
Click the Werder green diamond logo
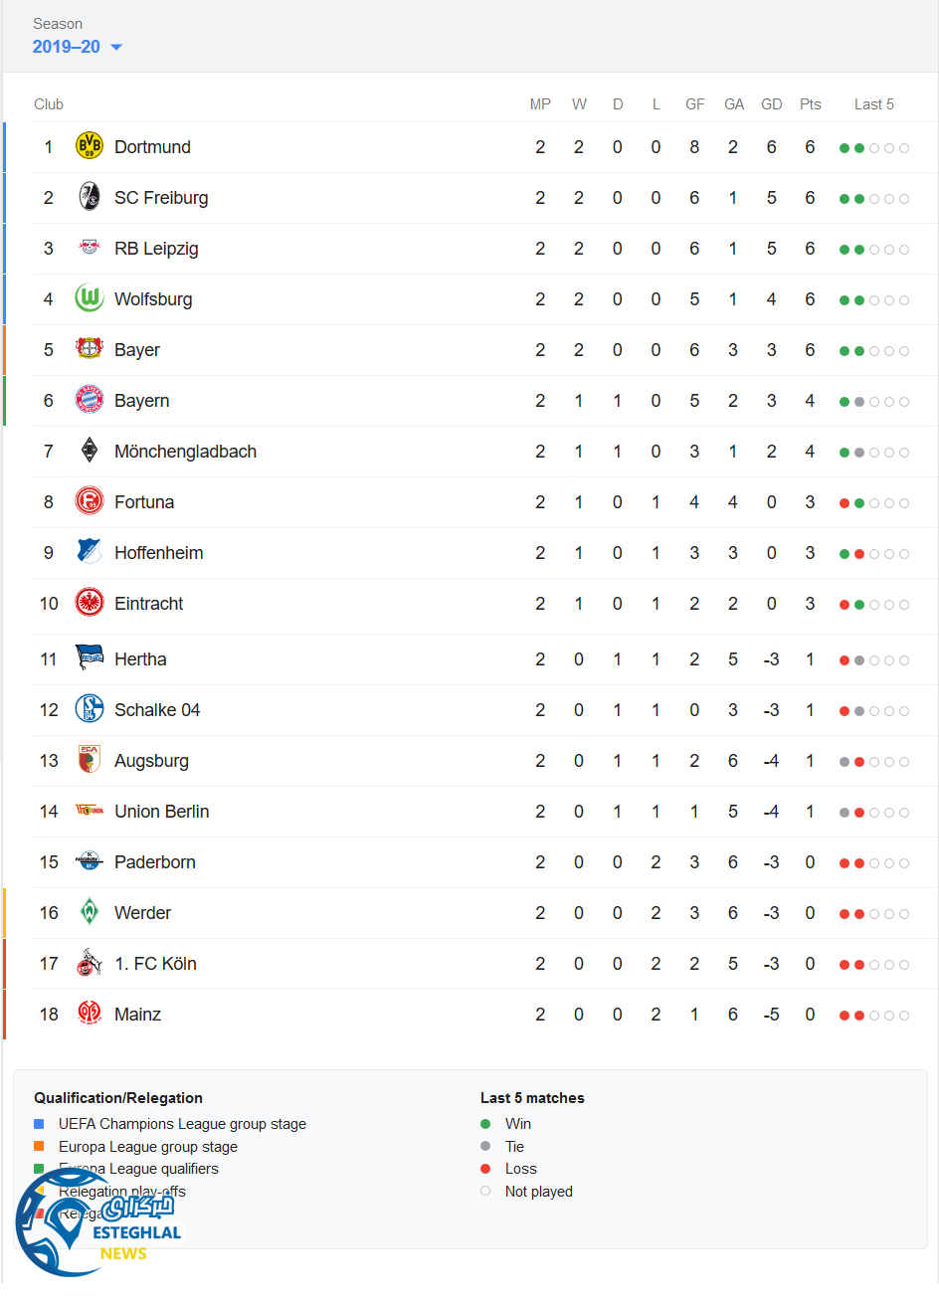click(x=90, y=912)
